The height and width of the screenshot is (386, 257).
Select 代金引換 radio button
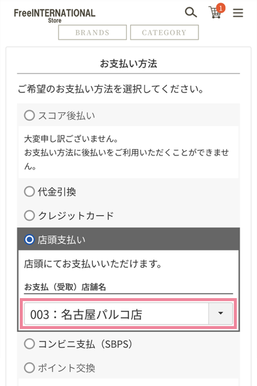point(29,192)
